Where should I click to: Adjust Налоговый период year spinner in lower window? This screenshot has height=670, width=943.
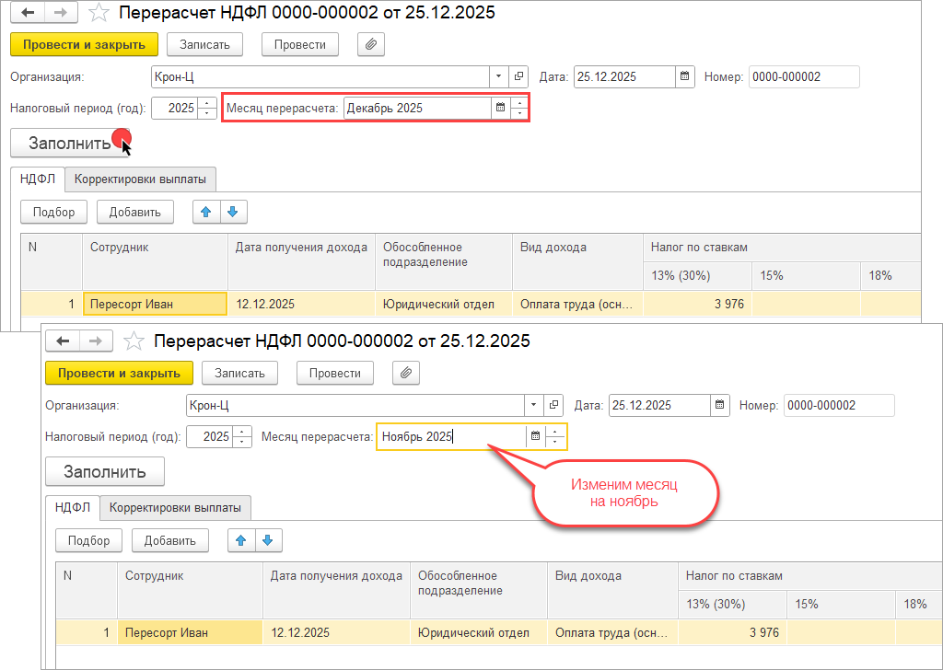pyautogui.click(x=242, y=436)
